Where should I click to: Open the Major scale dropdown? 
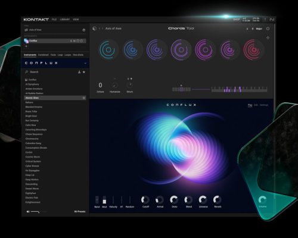click(259, 29)
